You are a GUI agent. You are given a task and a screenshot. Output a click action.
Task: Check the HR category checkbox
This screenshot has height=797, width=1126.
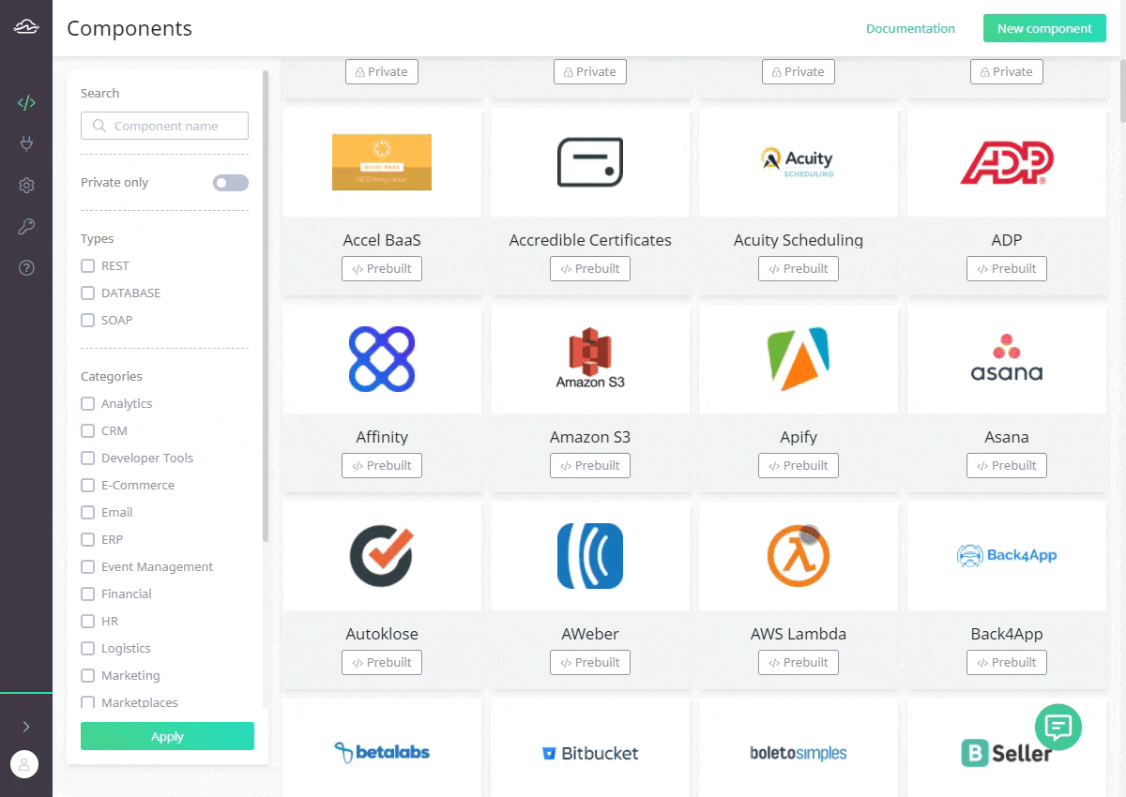click(x=88, y=622)
